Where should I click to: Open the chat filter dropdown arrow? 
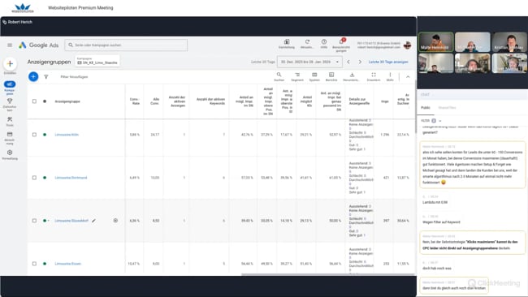440,121
